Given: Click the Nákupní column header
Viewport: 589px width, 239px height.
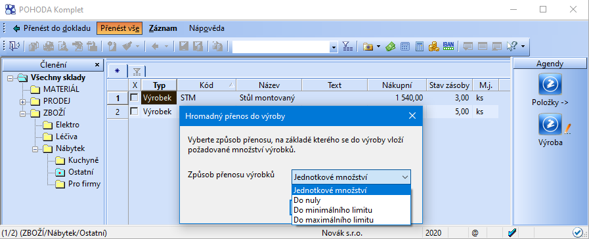Looking at the screenshot, I should [x=397, y=85].
